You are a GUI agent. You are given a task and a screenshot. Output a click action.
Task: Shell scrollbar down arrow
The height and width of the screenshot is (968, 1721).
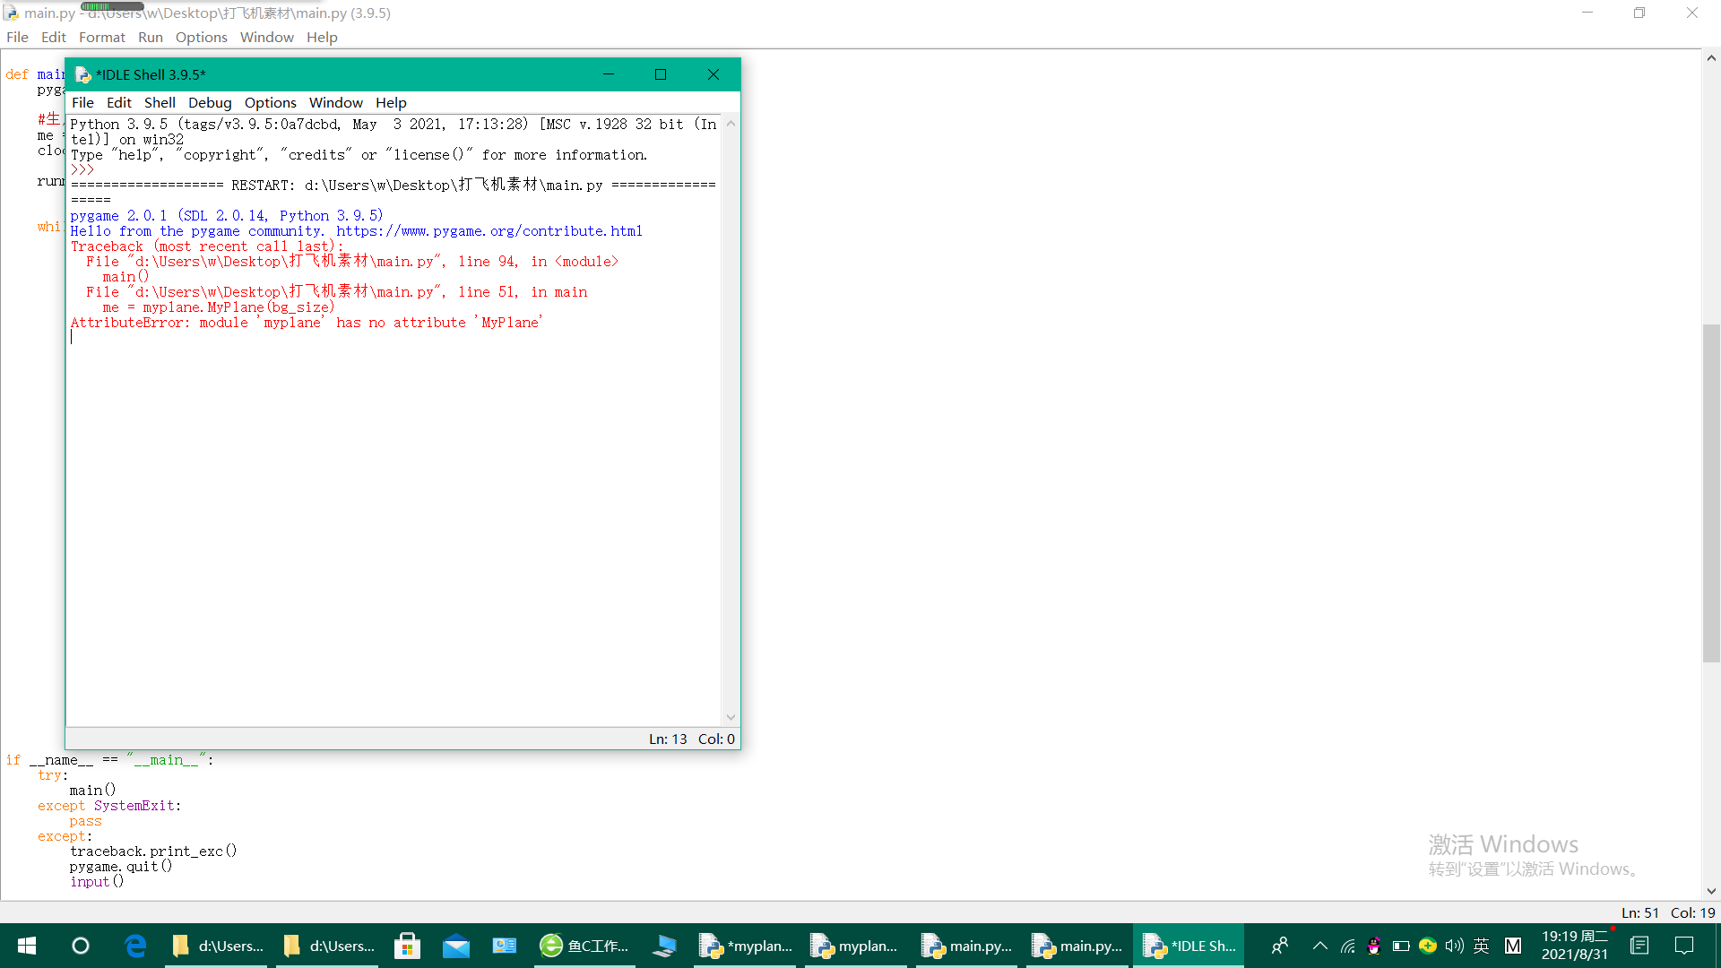(731, 717)
